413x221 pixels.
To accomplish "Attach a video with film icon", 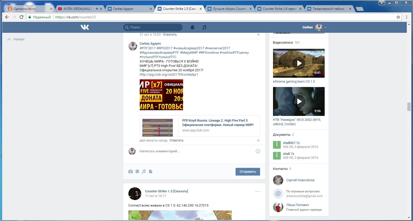I will click(x=137, y=171).
